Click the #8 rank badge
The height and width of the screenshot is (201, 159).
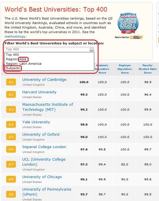[x=11, y=179]
